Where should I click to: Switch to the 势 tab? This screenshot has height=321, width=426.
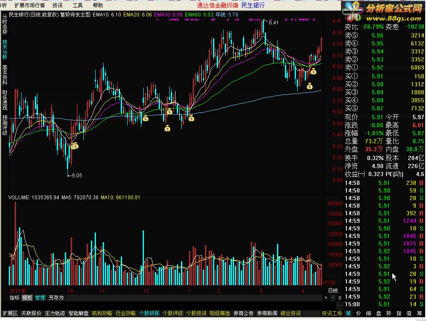(389, 313)
